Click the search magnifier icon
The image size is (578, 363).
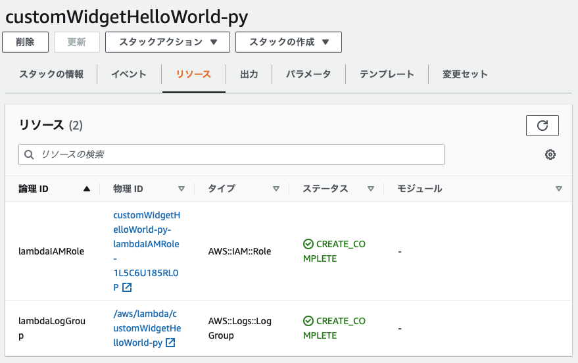(29, 155)
